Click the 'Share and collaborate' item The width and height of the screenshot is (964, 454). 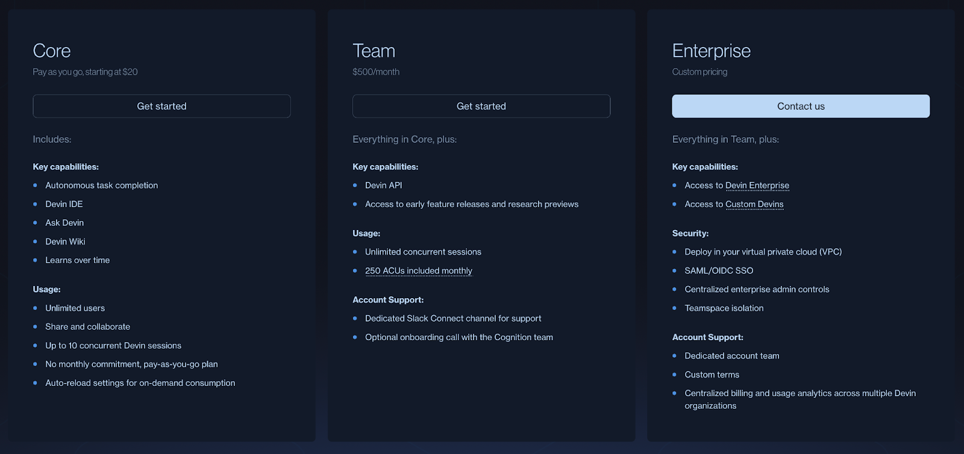point(88,327)
